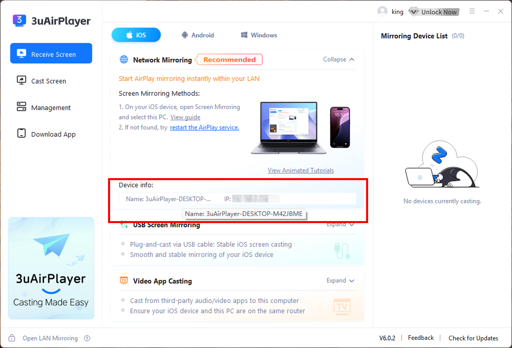512x348 pixels.
Task: Select Receive Screen in the sidebar
Action: coord(51,53)
